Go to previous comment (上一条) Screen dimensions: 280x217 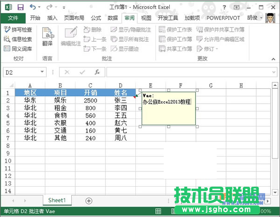[95, 39]
